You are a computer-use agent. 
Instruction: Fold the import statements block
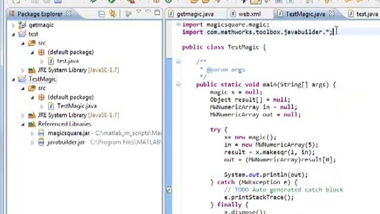tap(178, 24)
